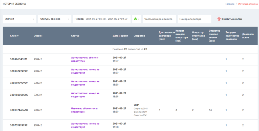Screen dimensions: 259x131
Task: Open the export options dropdown arrow
Action: point(139,19)
